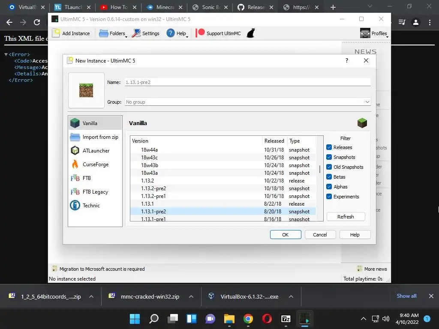Select version 1.13.2 release row

pyautogui.click(x=223, y=181)
